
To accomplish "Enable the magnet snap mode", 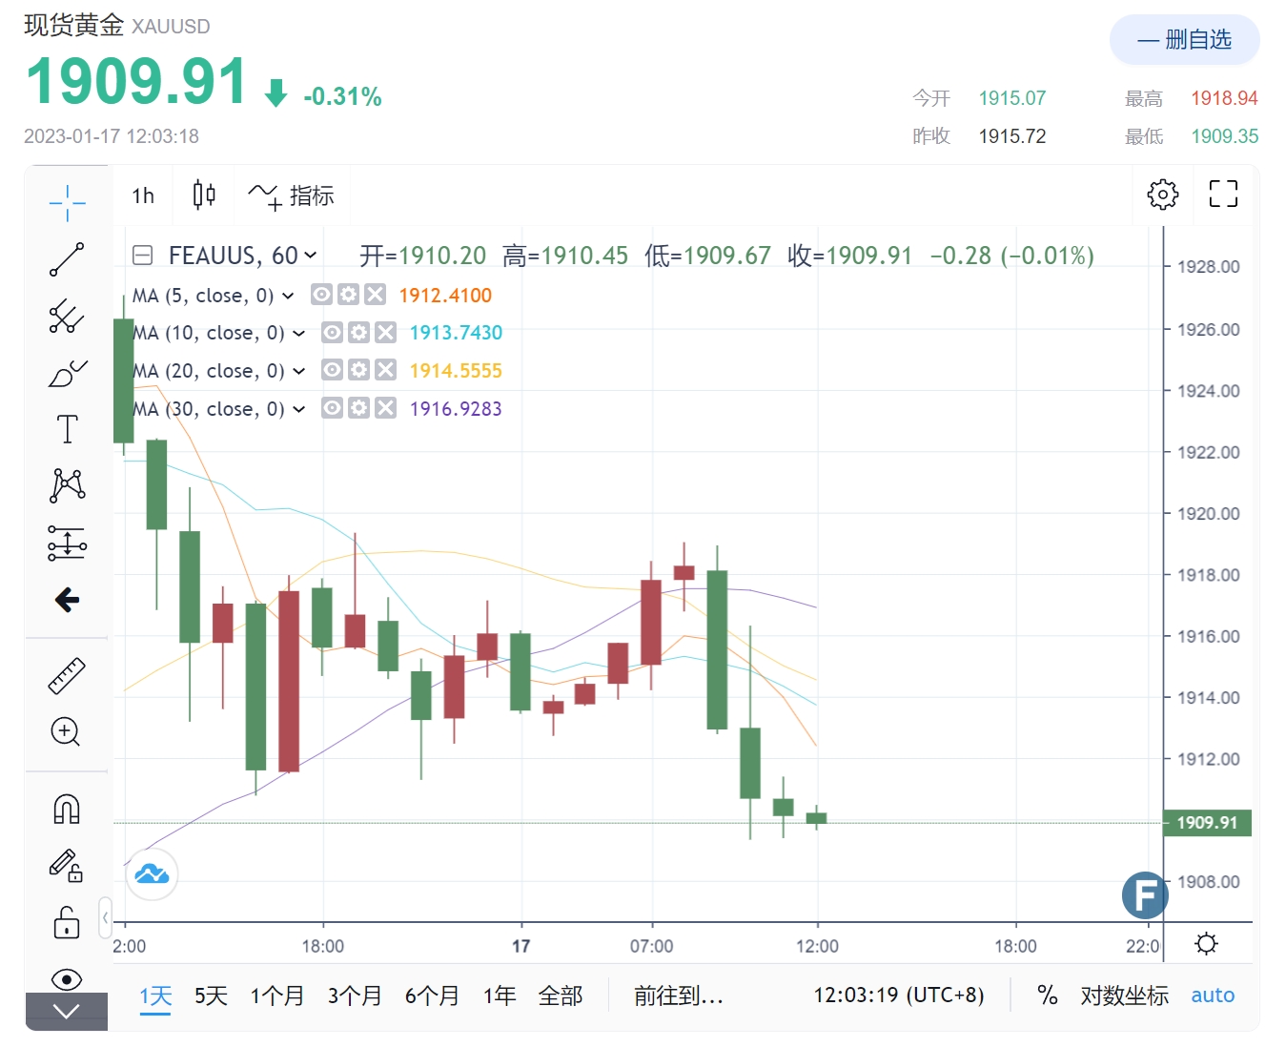I will click(x=67, y=809).
